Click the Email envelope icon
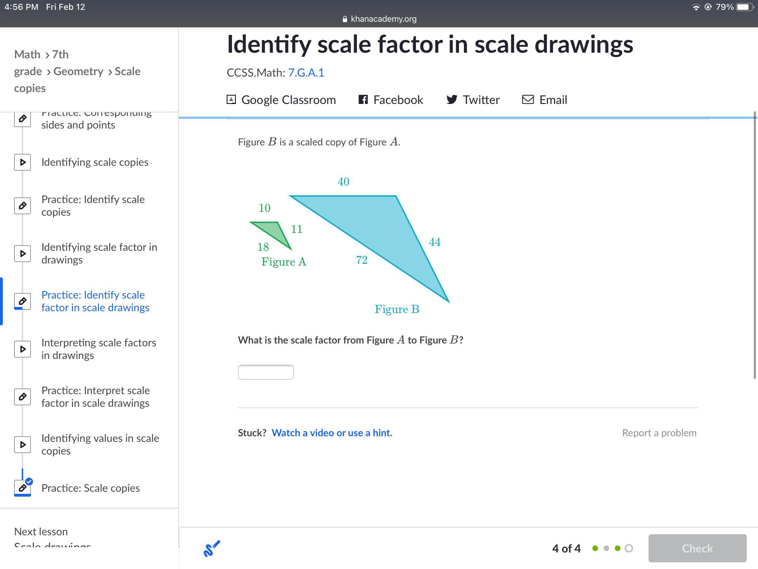The height and width of the screenshot is (569, 758). pos(528,100)
